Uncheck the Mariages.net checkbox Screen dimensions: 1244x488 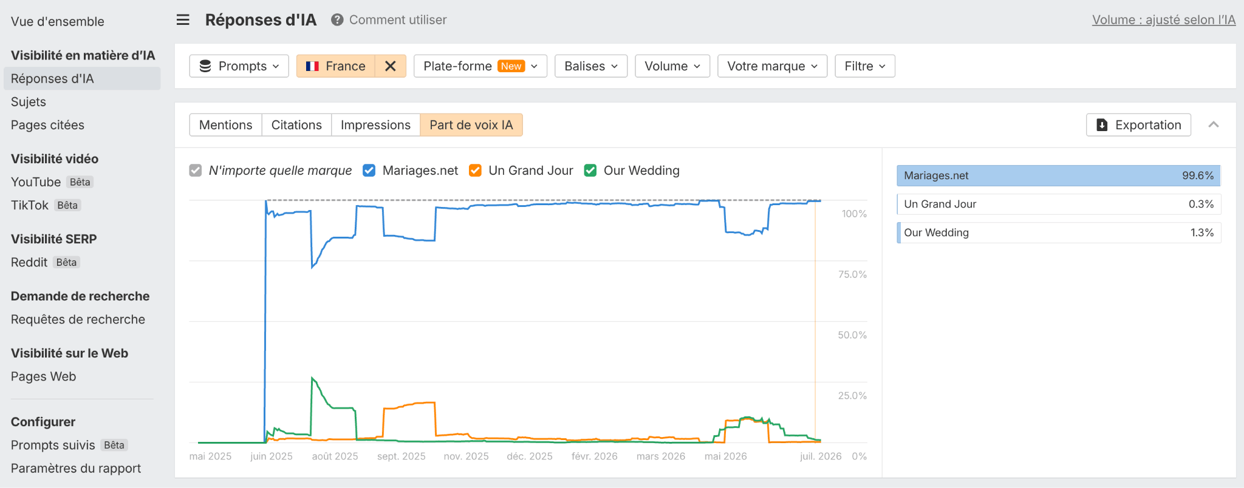click(369, 171)
